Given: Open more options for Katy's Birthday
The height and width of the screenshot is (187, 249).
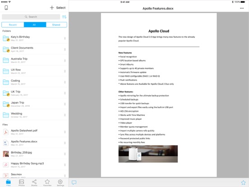Looking at the screenshot, I should [x=65, y=38].
